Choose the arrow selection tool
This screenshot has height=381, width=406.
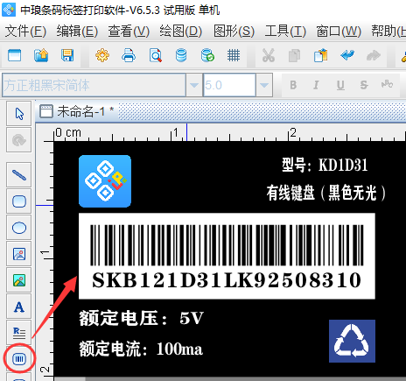pyautogui.click(x=19, y=114)
